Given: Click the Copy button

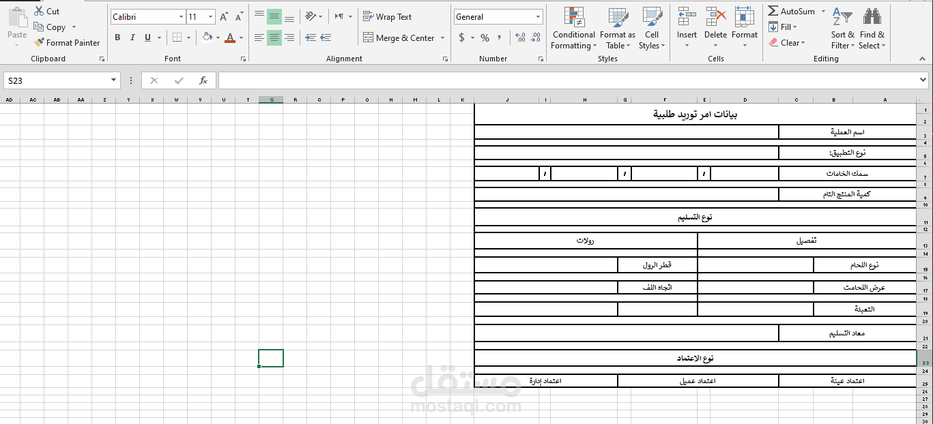Looking at the screenshot, I should pos(49,27).
